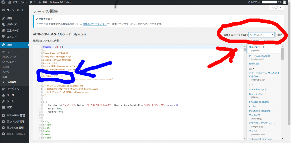Viewport: 291px width, 143px height.
Task: Click Description:amp-更新機能 code line
Action: tap(57, 60)
